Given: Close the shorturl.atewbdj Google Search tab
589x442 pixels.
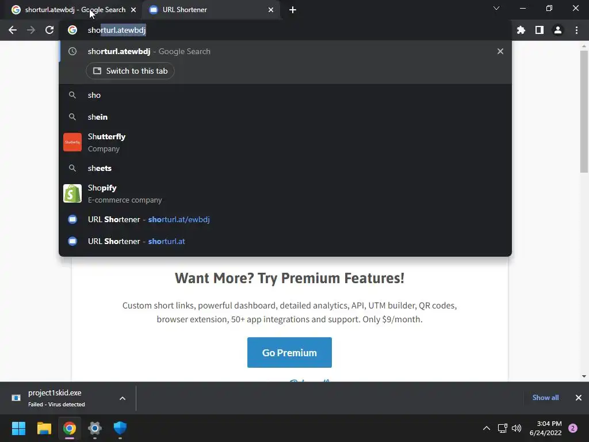Looking at the screenshot, I should pyautogui.click(x=133, y=10).
